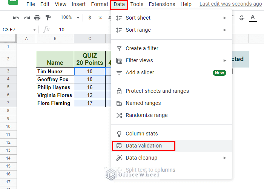Click the Sort range icon
The width and height of the screenshot is (264, 189).
click(119, 30)
